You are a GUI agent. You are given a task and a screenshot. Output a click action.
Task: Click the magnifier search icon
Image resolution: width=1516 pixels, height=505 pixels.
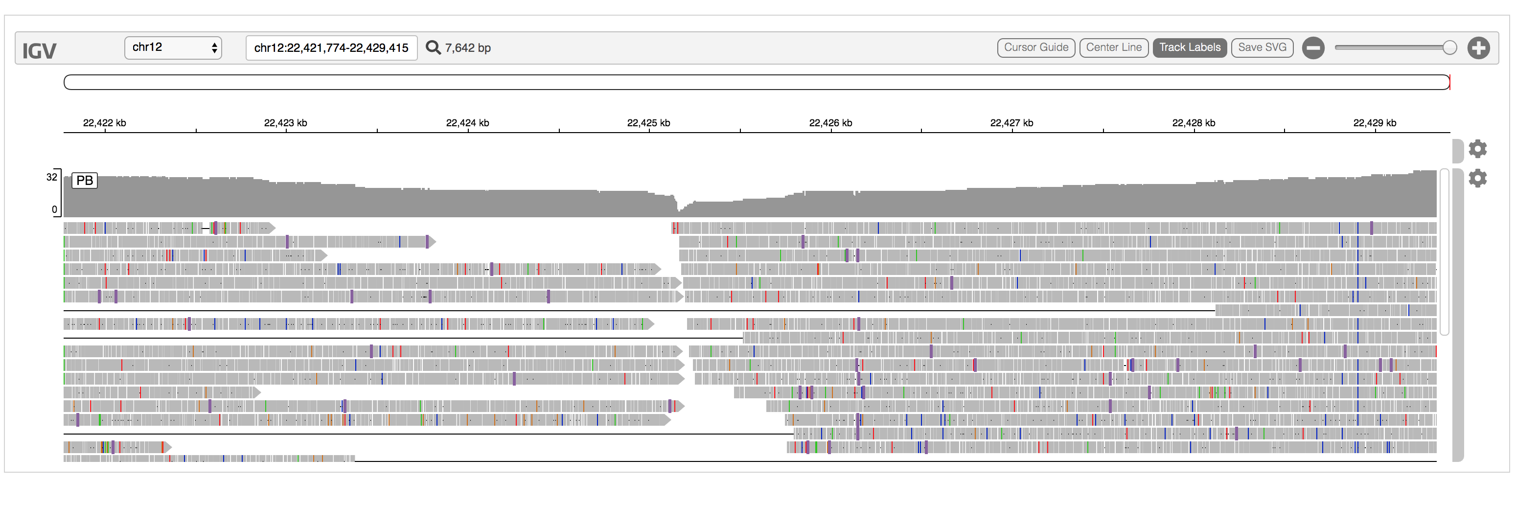[433, 47]
